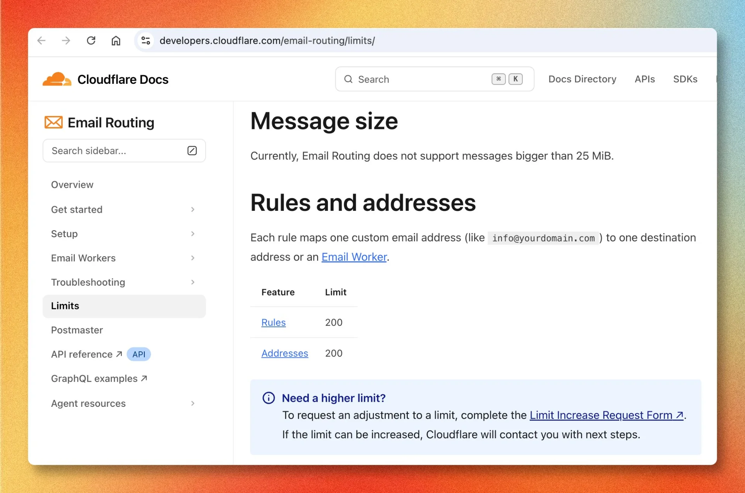
Task: Open the Addresses link in the table
Action: coord(285,353)
